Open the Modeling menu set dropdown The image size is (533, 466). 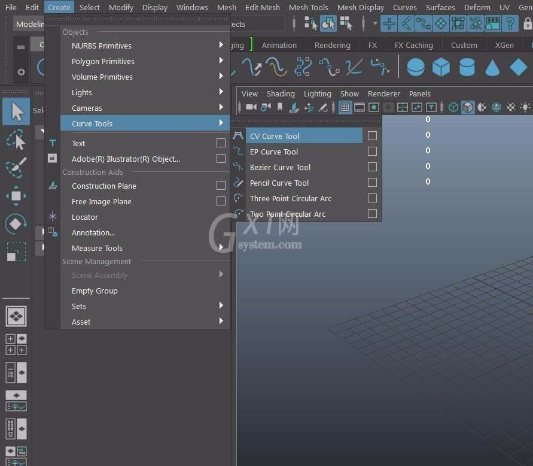click(29, 24)
